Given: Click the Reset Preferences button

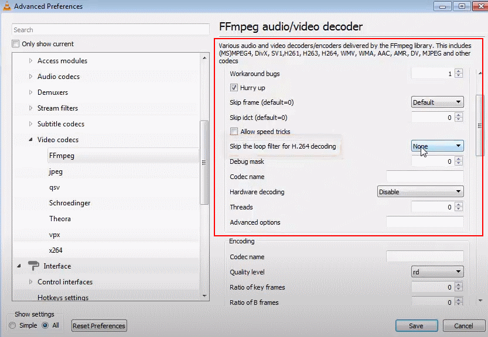Looking at the screenshot, I should (99, 326).
